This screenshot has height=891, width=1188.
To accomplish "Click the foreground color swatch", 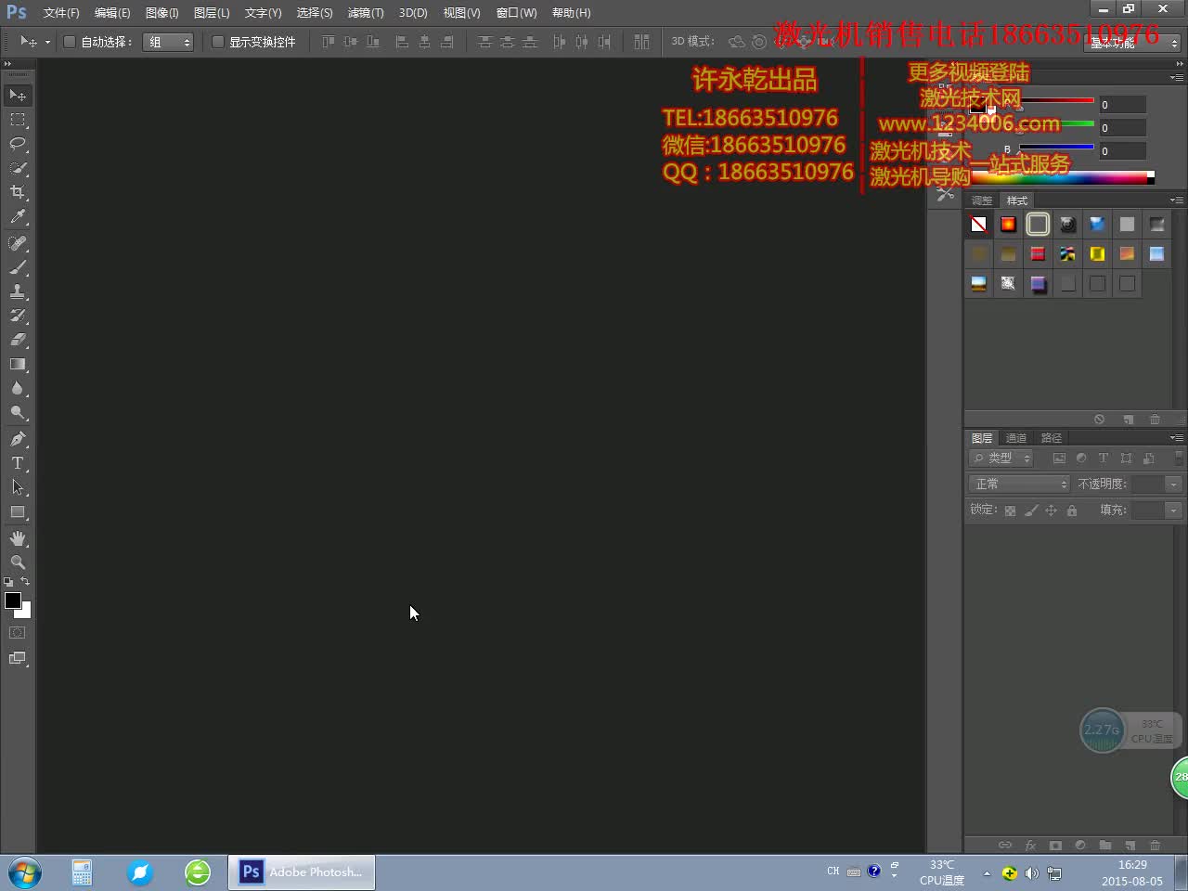I will [x=13, y=600].
